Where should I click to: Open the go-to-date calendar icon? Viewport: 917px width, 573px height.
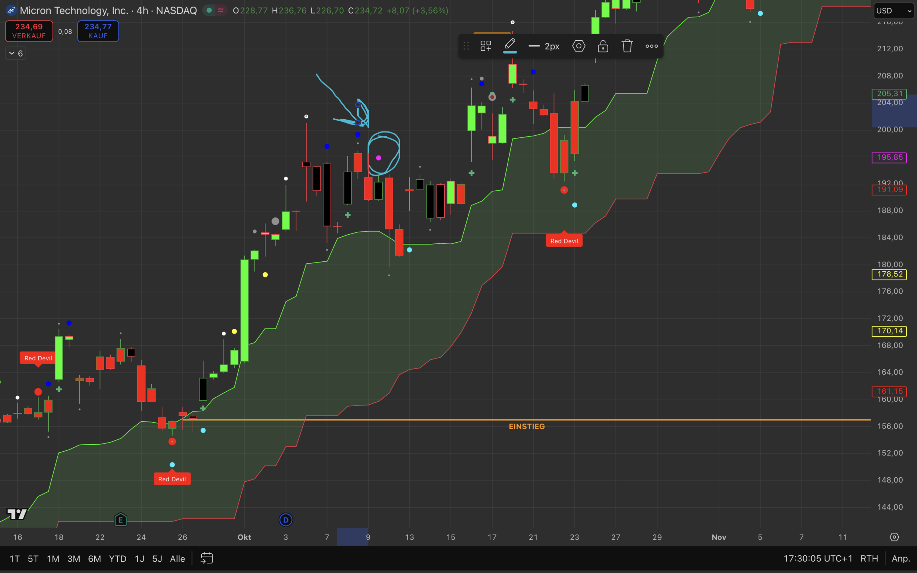point(207,558)
